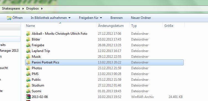Click the date 13.02.2013 20:22
The width and height of the screenshot is (208, 101).
[110, 62]
